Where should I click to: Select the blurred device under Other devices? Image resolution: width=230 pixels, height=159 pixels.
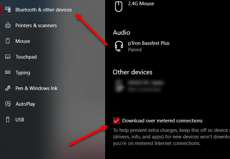(139, 86)
